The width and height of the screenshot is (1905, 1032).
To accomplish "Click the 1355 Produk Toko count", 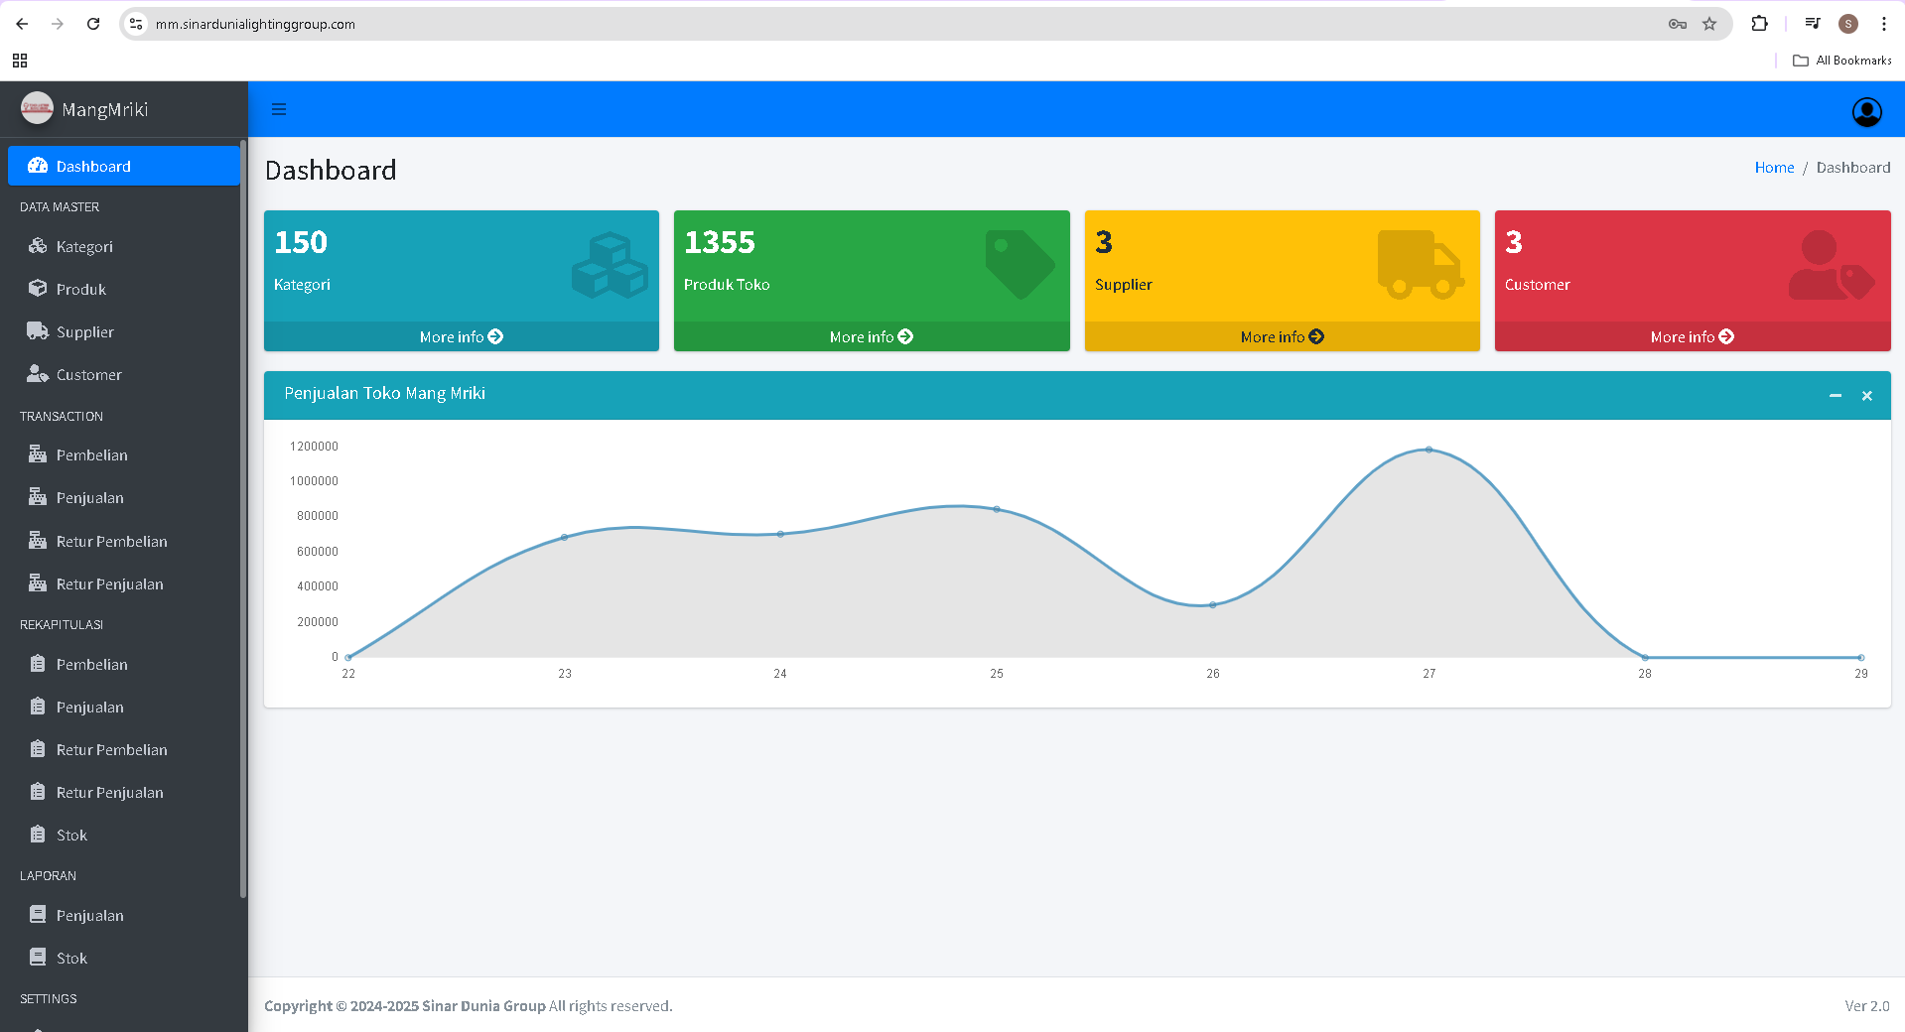I will (720, 242).
